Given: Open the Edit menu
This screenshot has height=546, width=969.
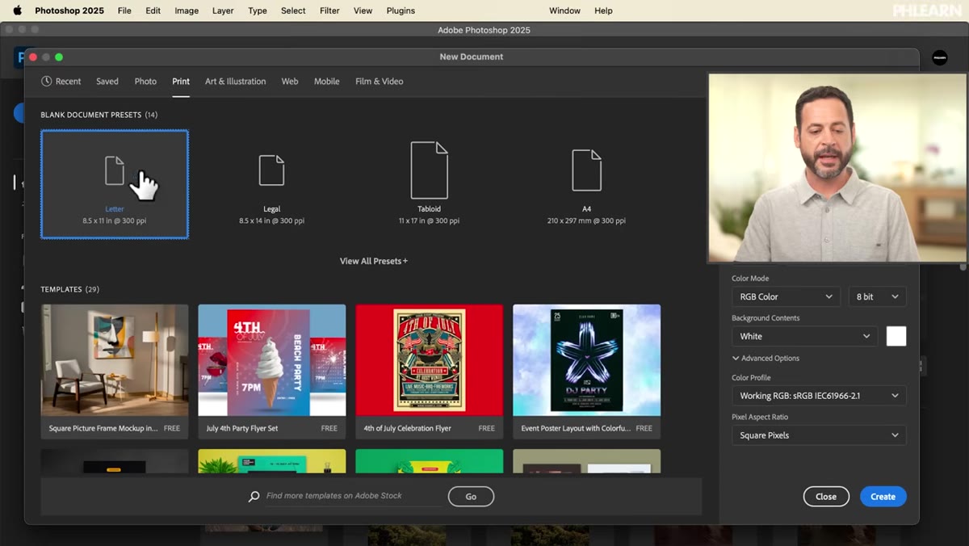Looking at the screenshot, I should tap(153, 10).
